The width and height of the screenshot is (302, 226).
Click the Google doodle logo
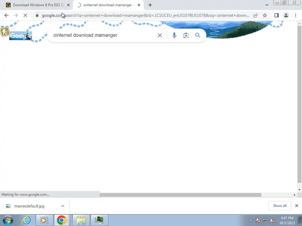[x=21, y=36]
